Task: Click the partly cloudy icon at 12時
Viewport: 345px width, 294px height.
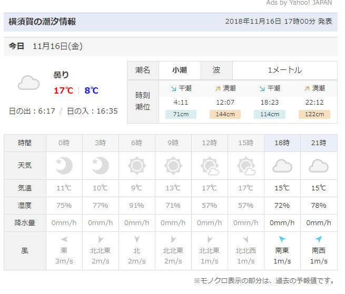Action: pyautogui.click(x=210, y=166)
